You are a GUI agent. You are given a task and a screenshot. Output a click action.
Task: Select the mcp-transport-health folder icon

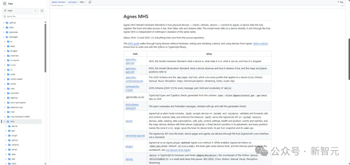(x=8, y=116)
